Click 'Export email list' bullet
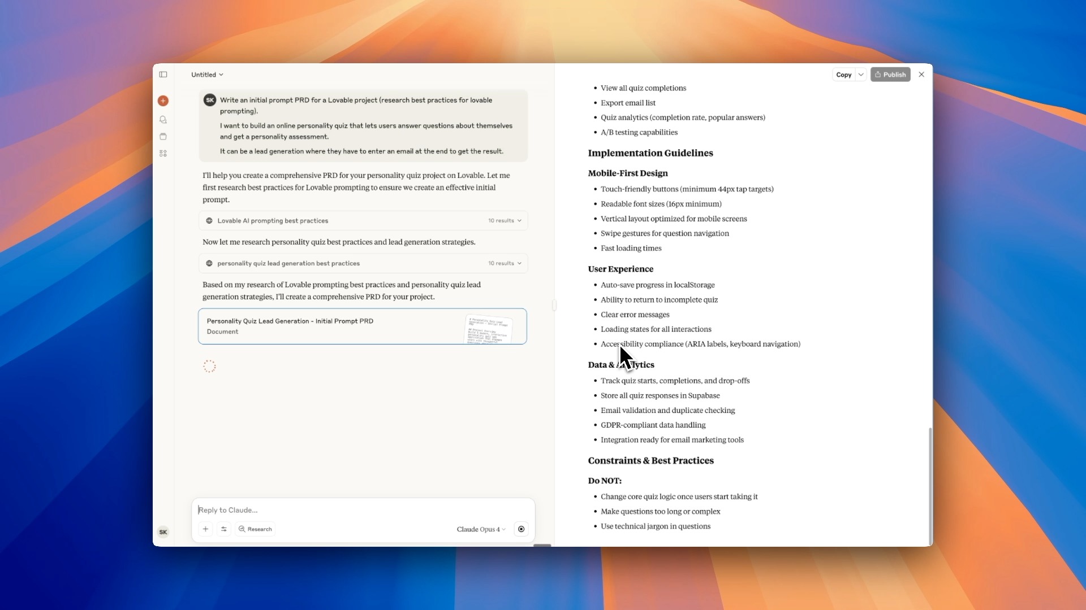Image resolution: width=1086 pixels, height=610 pixels. (628, 103)
